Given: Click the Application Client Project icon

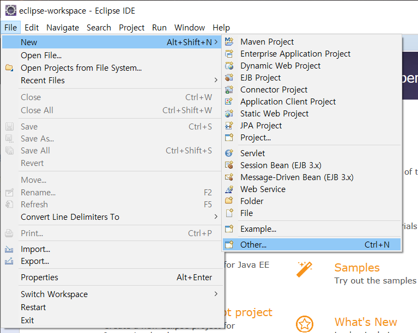Looking at the screenshot, I should click(x=229, y=102).
